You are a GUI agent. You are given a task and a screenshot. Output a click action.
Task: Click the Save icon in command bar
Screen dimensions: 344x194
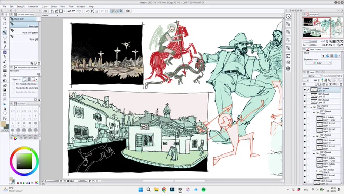click(61, 11)
